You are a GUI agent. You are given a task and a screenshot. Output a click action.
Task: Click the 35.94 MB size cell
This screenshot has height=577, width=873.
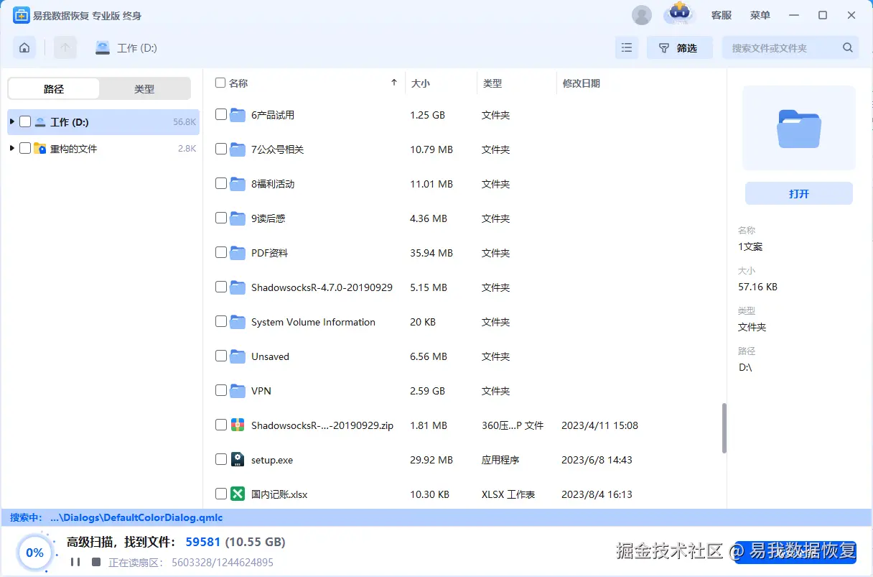[x=431, y=253]
